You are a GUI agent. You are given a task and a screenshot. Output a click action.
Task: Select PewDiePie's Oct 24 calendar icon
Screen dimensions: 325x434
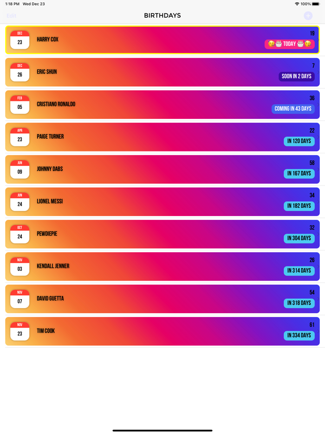(x=20, y=234)
